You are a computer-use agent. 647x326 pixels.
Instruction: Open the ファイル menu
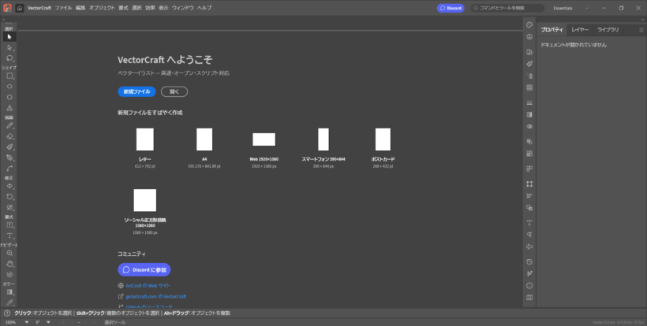coord(63,8)
